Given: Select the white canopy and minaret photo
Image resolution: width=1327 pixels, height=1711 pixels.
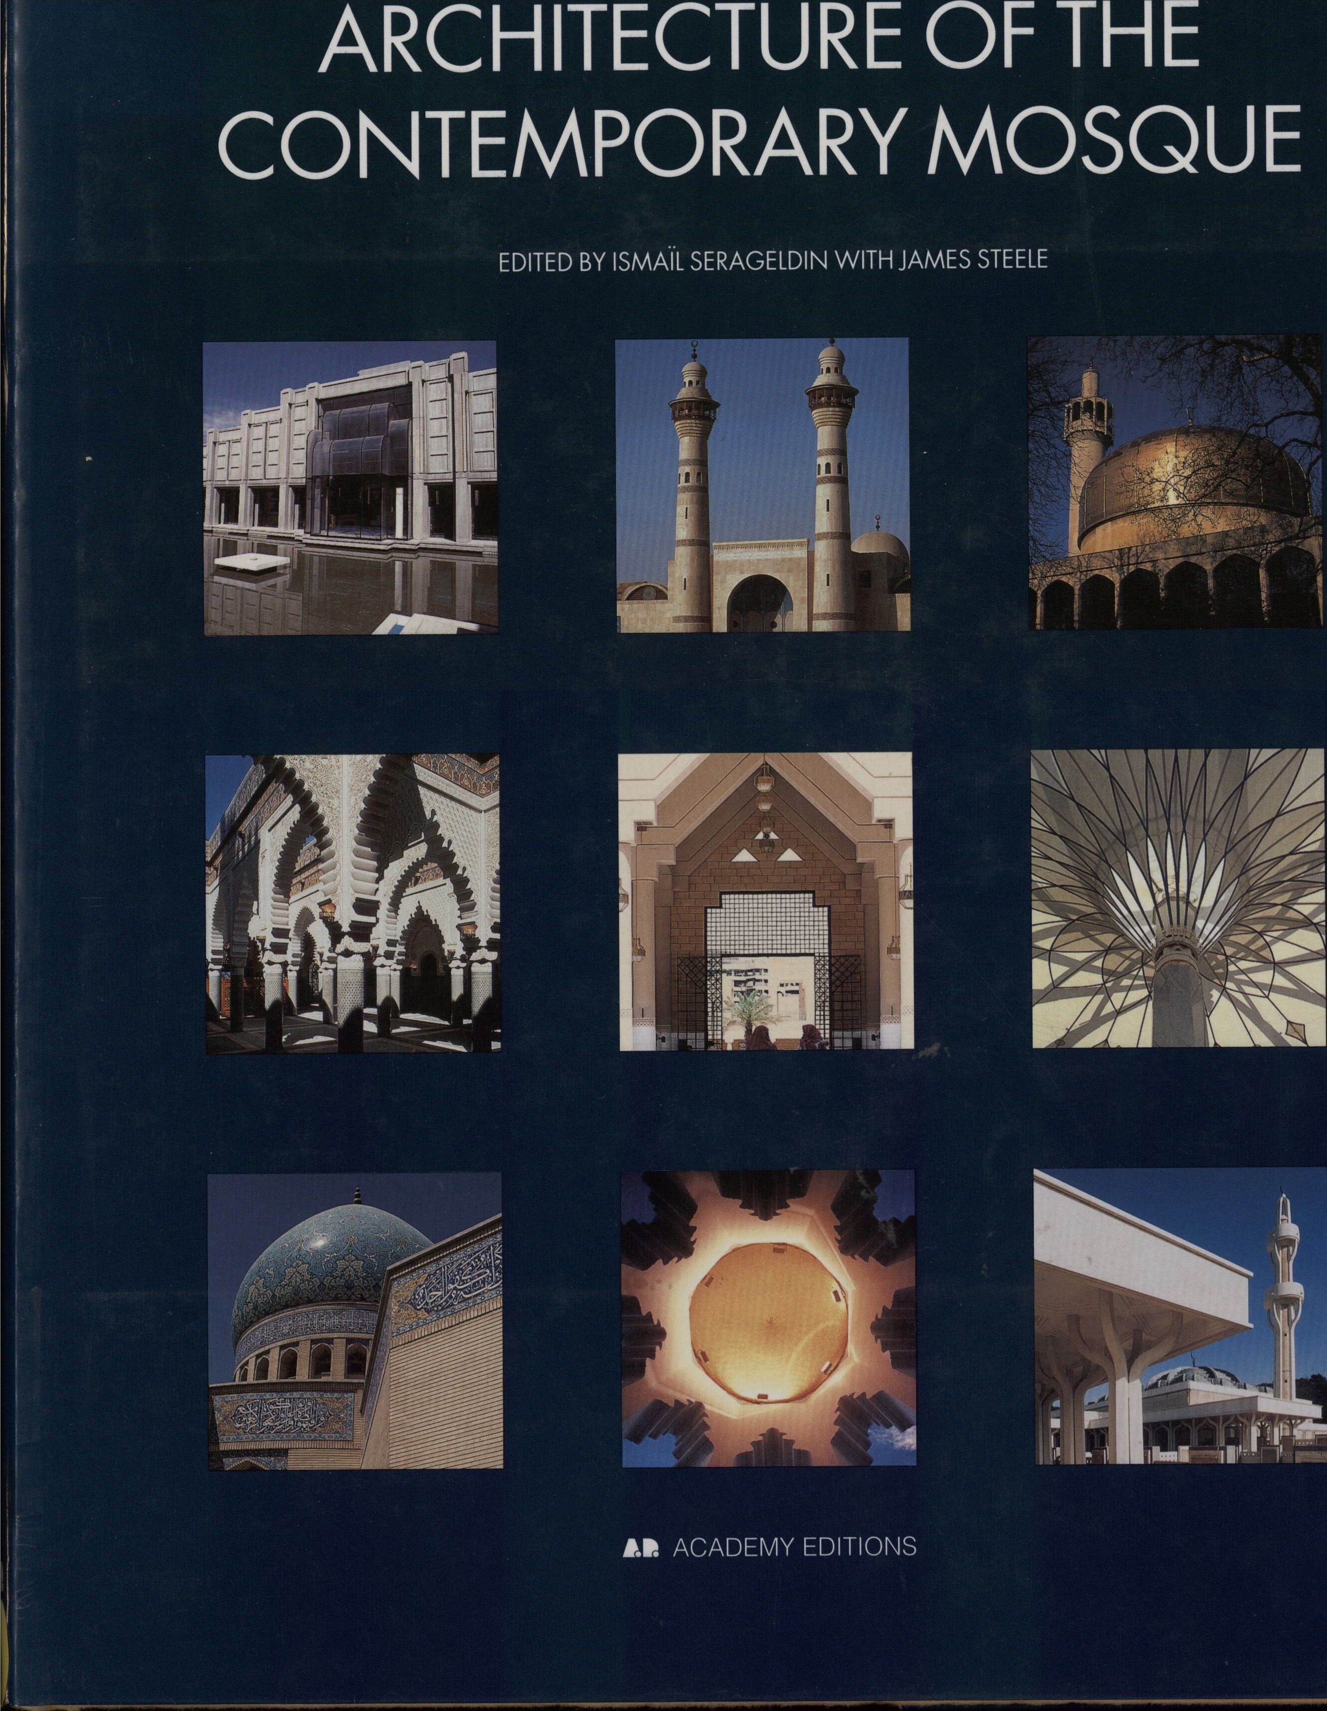Looking at the screenshot, I should 1180,1316.
